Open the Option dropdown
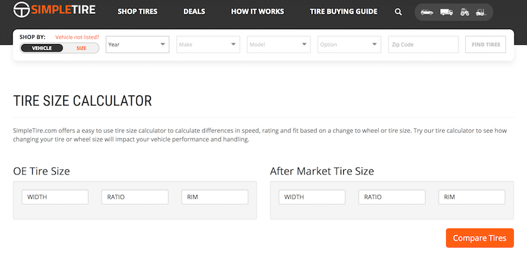527x256 pixels. (x=349, y=44)
